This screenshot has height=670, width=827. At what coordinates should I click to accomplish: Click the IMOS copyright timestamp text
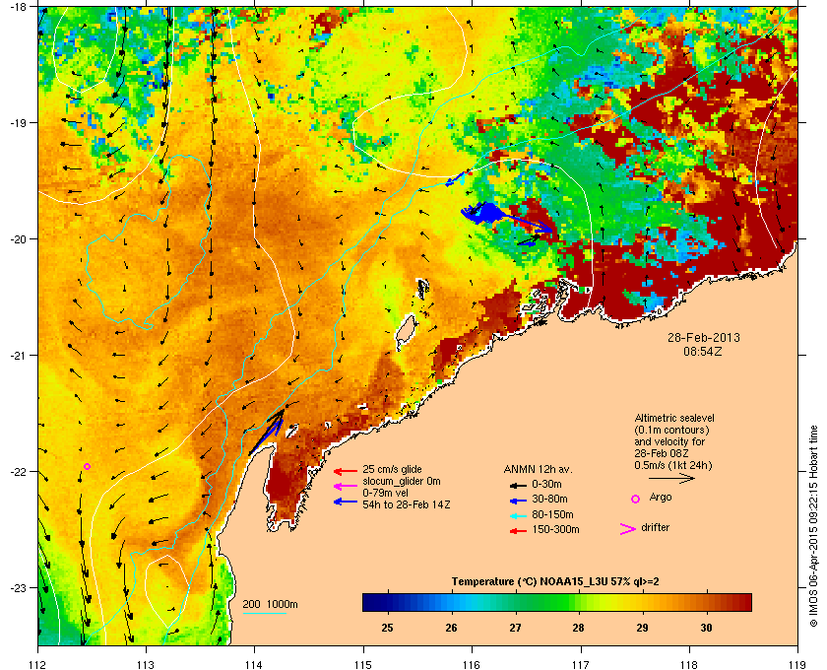point(813,526)
